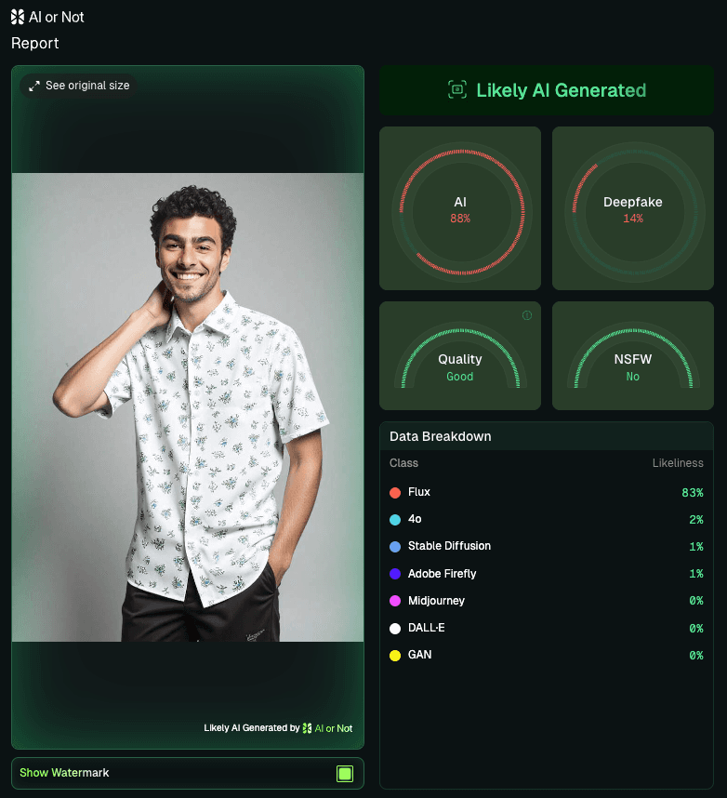Click the scan icon beside Likely AI Generated
The width and height of the screenshot is (727, 798).
pyautogui.click(x=456, y=89)
